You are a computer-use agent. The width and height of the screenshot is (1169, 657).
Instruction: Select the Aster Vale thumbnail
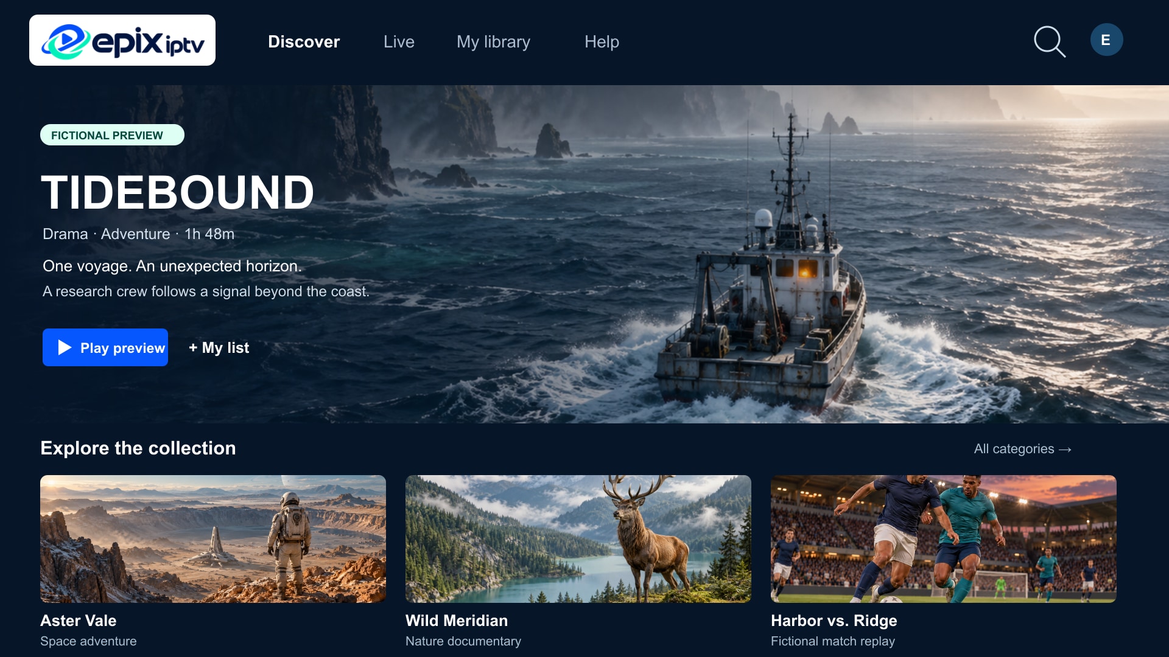pos(213,539)
